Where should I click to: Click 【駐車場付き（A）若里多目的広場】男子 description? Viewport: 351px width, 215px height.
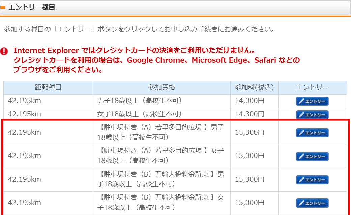pos(161,132)
